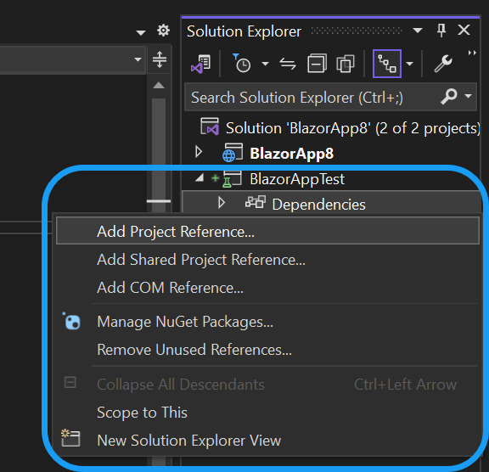The image size is (489, 472).
Task: Click the editor split window icon
Action: click(160, 59)
